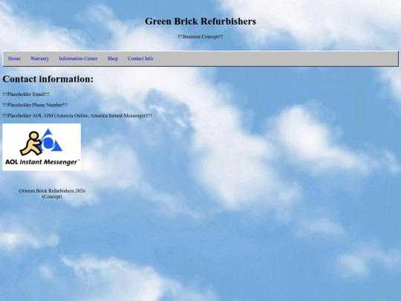
Task: Go to the Warranty page
Action: pyautogui.click(x=39, y=59)
